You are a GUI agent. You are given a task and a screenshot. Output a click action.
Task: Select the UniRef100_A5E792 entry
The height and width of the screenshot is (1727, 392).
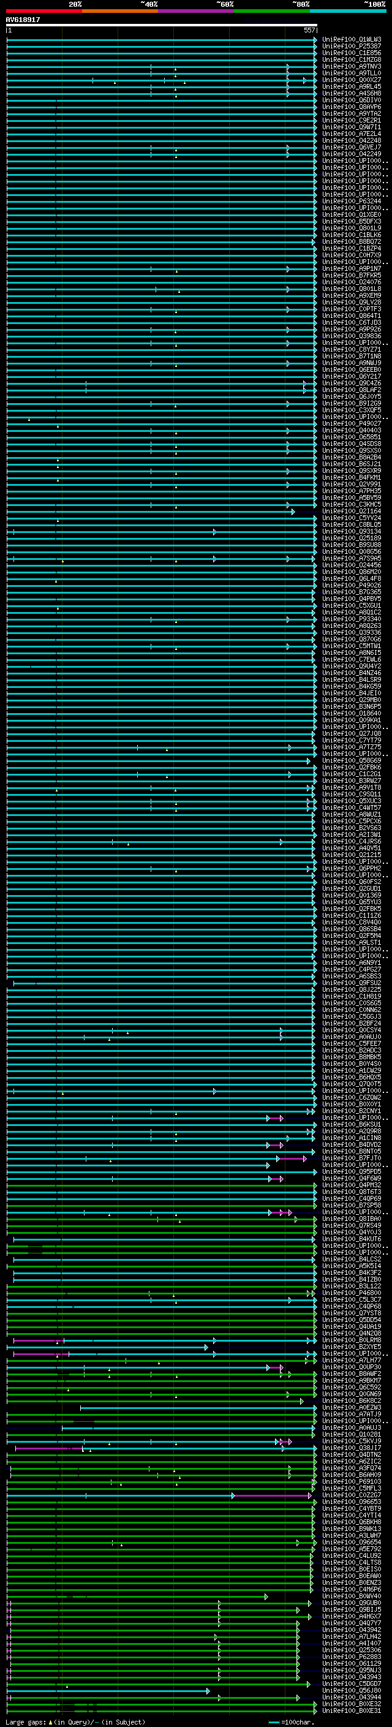352,1549
